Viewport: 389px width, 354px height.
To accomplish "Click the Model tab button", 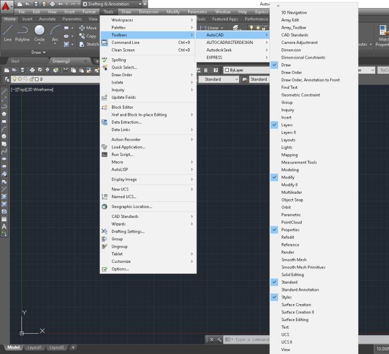I will [13, 347].
